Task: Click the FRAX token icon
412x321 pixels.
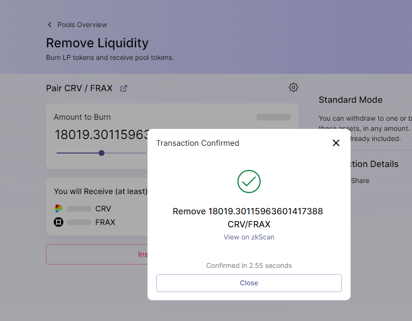Action: [x=59, y=222]
